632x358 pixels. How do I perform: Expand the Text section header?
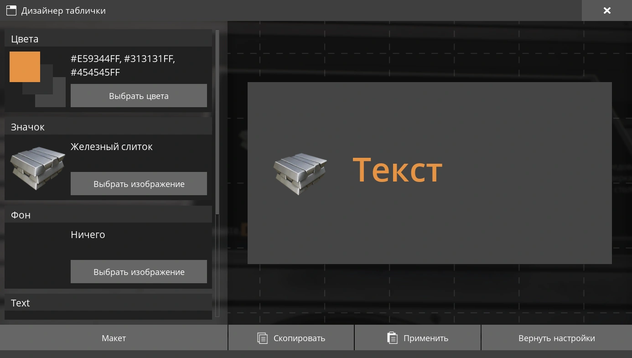[108, 303]
